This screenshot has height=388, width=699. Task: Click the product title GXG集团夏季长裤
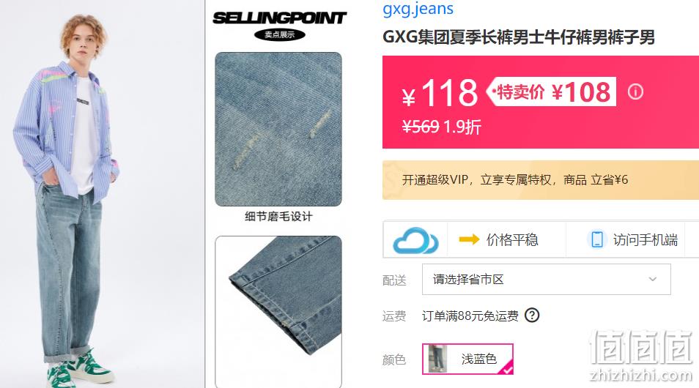519,37
